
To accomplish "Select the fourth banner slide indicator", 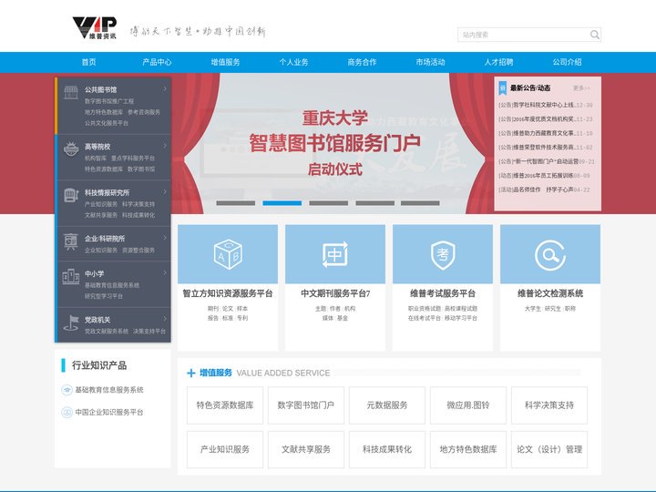I will point(374,203).
